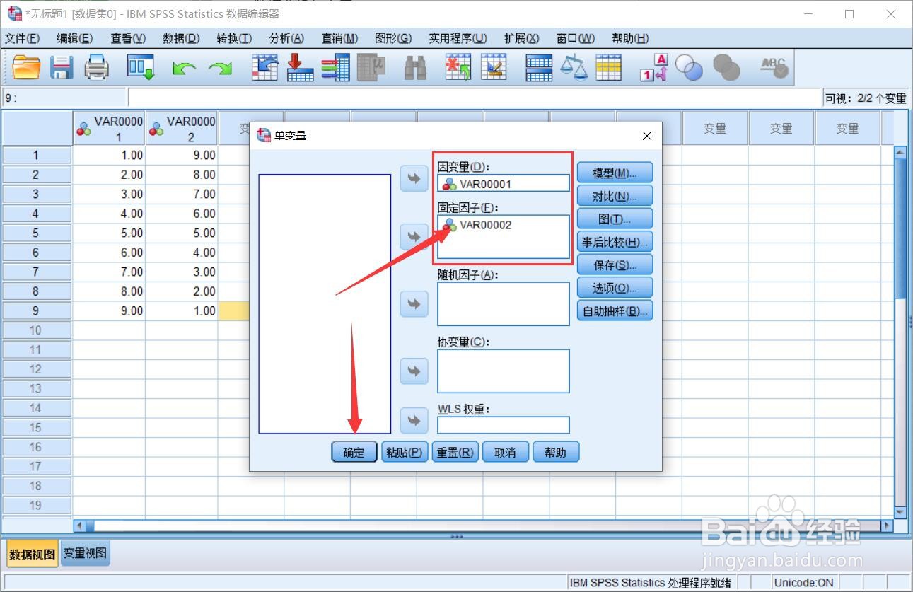
Task: Click the green Redo arrow
Action: tap(221, 68)
